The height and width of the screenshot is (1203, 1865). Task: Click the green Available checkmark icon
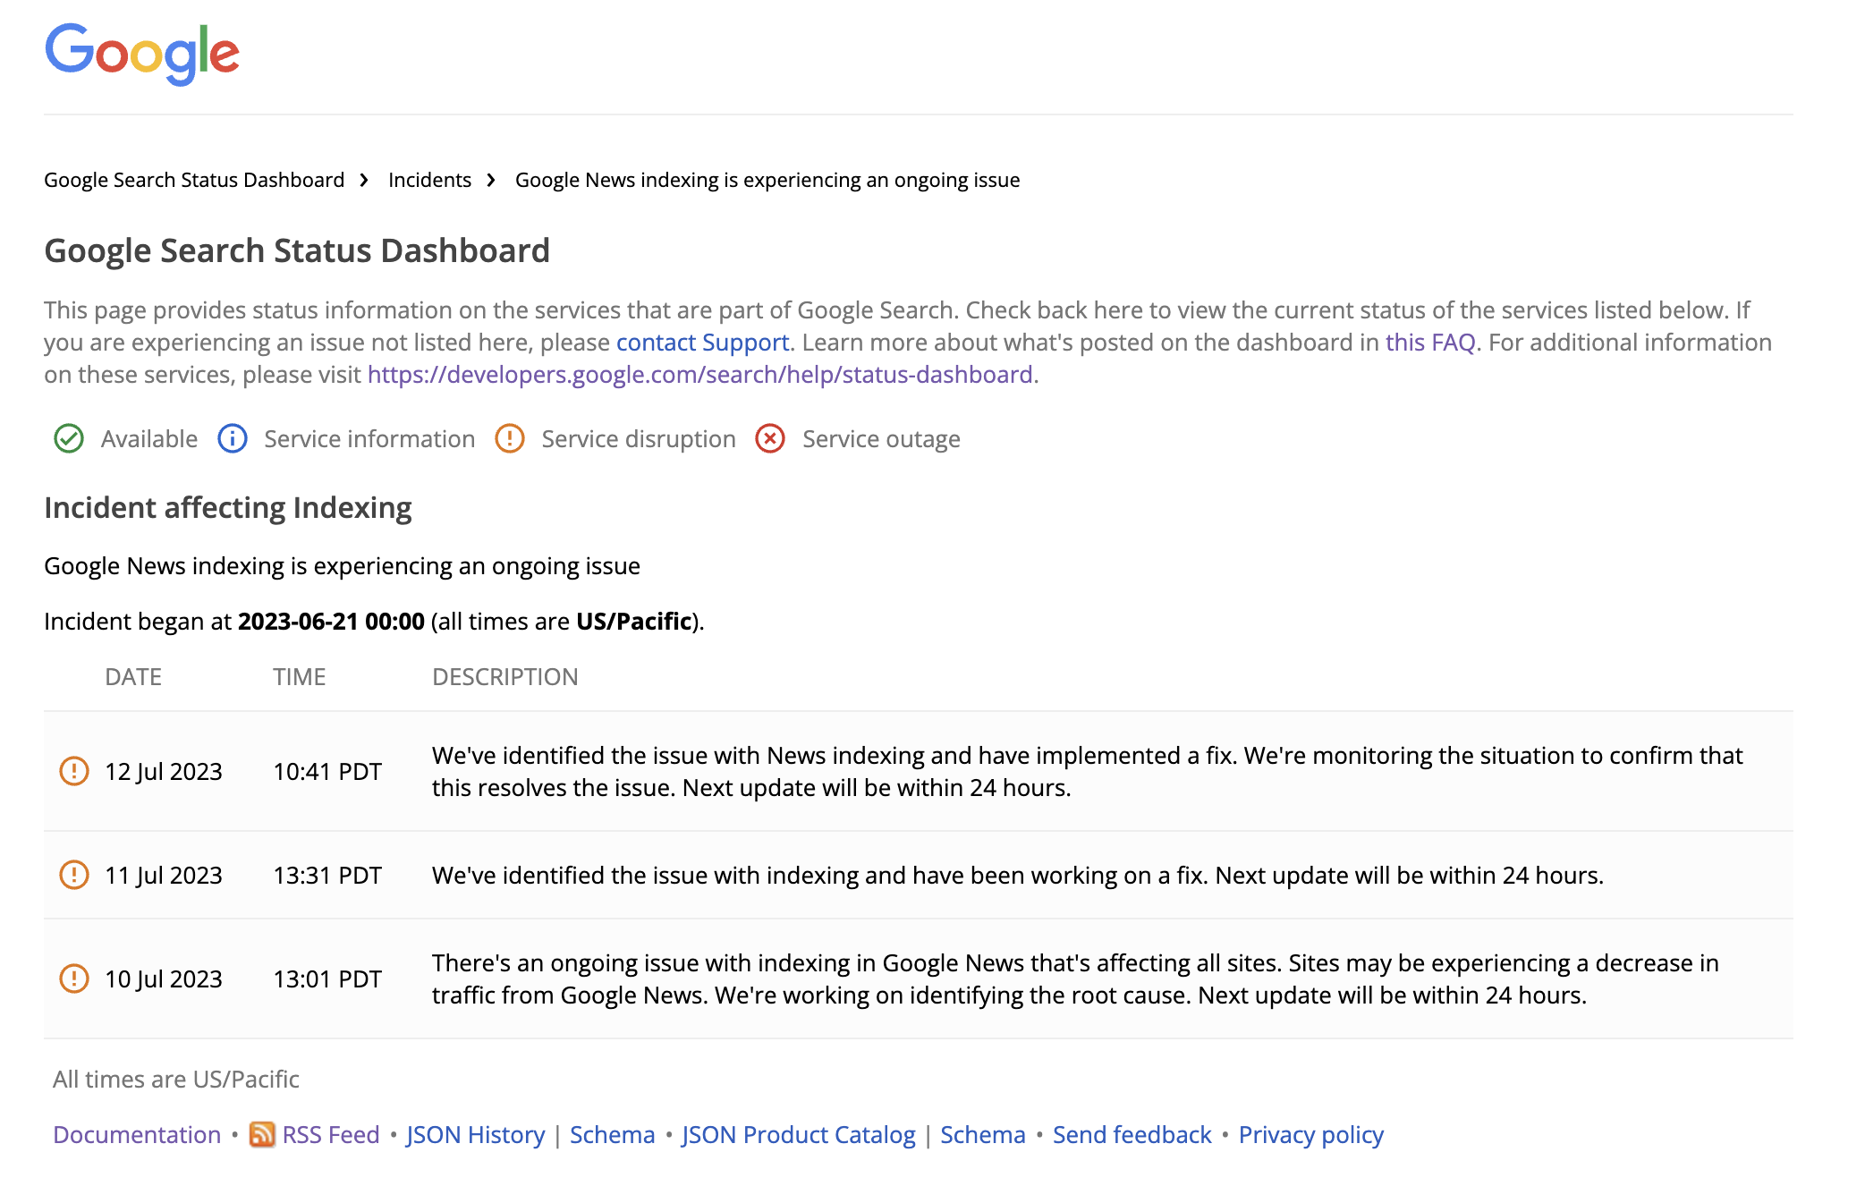(x=69, y=439)
